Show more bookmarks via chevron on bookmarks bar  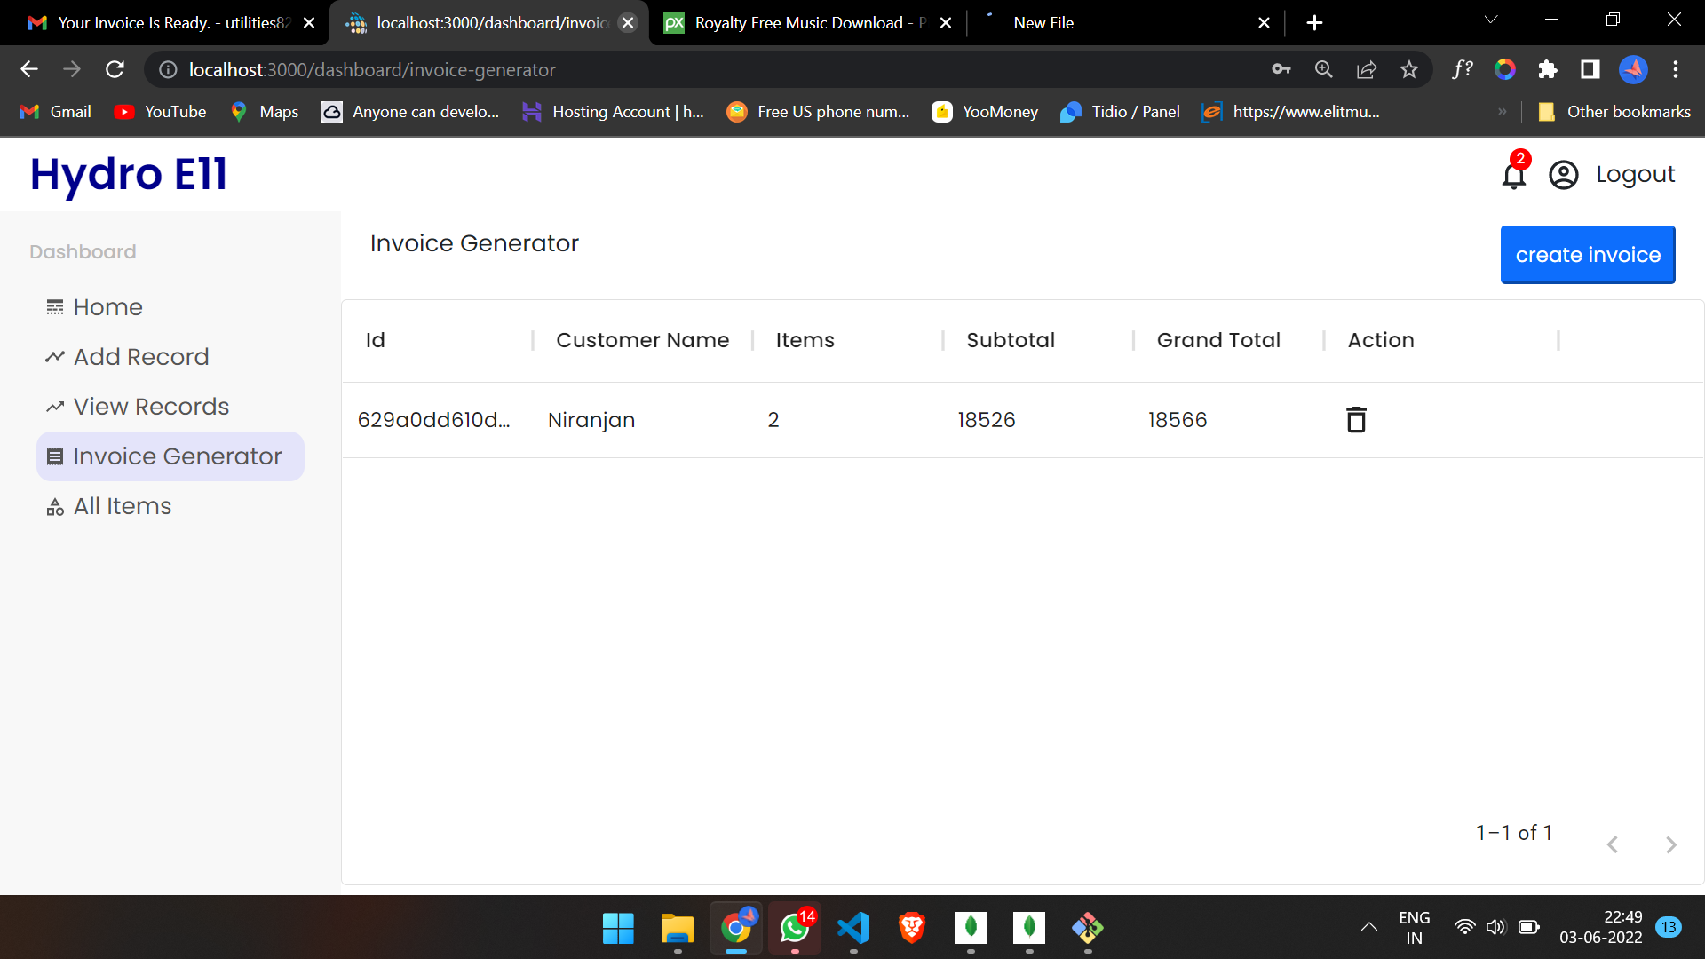[x=1502, y=111]
